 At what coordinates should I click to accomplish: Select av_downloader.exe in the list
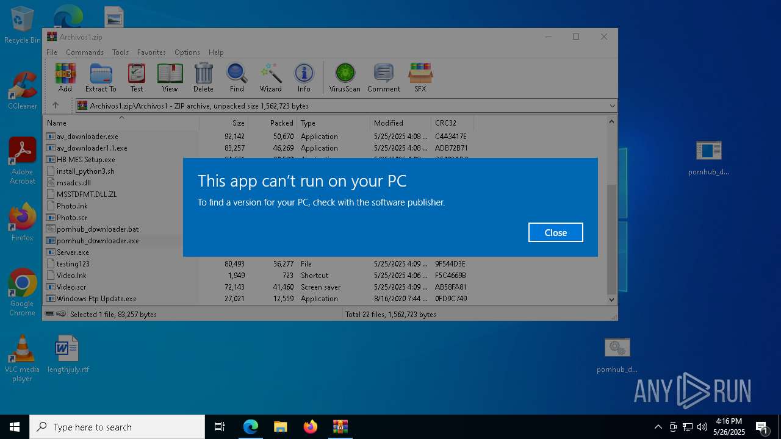87,137
